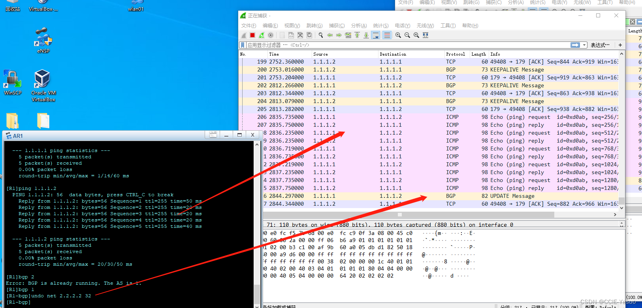The width and height of the screenshot is (642, 308).
Task: Open the 电话(Y) menu in the capturing window
Action: [x=403, y=26]
